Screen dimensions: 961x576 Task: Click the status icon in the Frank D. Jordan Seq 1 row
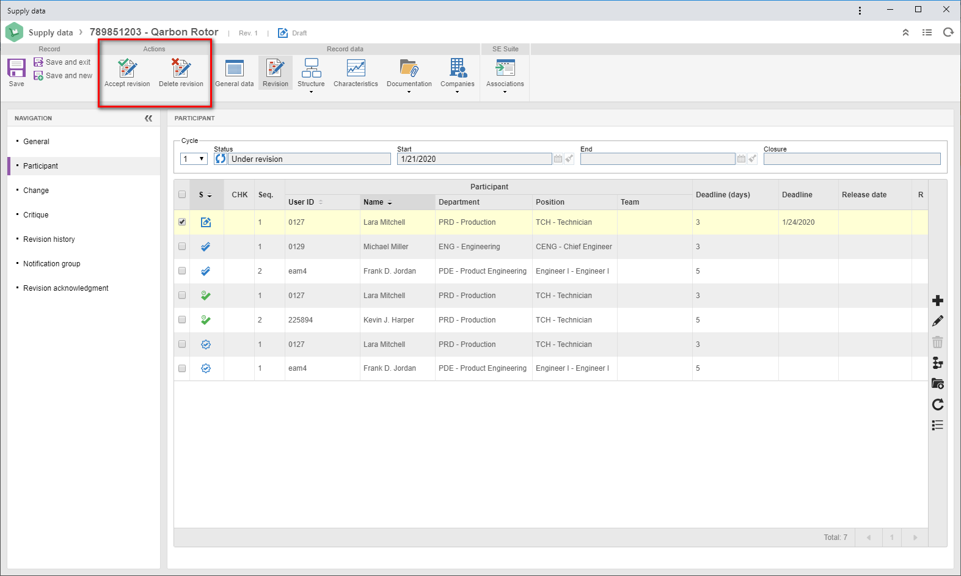coord(206,368)
